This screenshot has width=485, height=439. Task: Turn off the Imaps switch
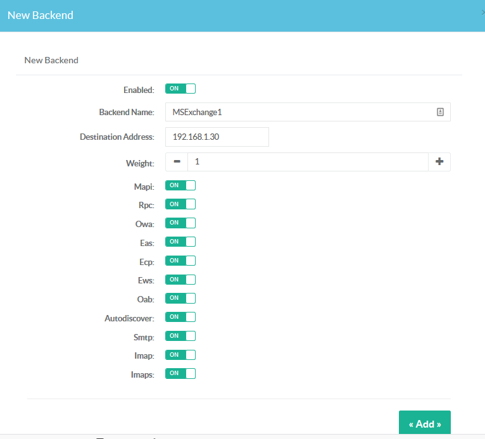[x=180, y=373]
